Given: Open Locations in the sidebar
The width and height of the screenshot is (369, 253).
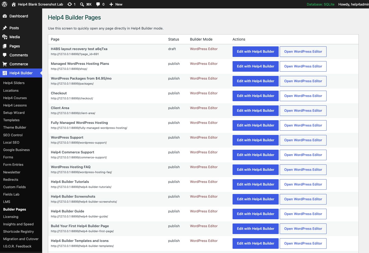Looking at the screenshot, I should click(11, 90).
